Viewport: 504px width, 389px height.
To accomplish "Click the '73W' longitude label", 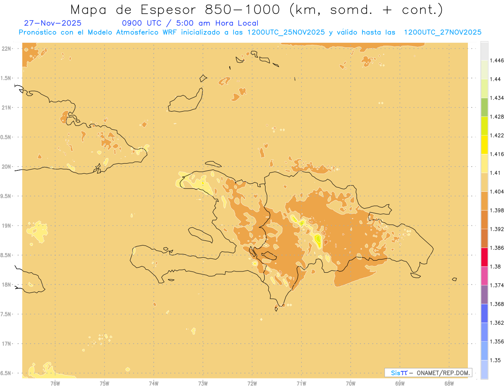I will (203, 384).
